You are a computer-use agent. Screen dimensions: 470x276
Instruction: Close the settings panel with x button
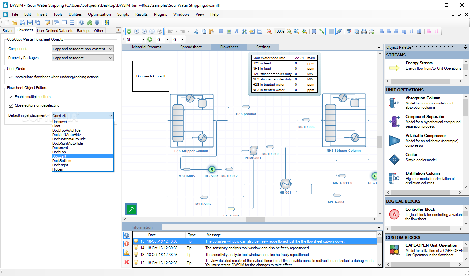pyautogui.click(x=118, y=30)
